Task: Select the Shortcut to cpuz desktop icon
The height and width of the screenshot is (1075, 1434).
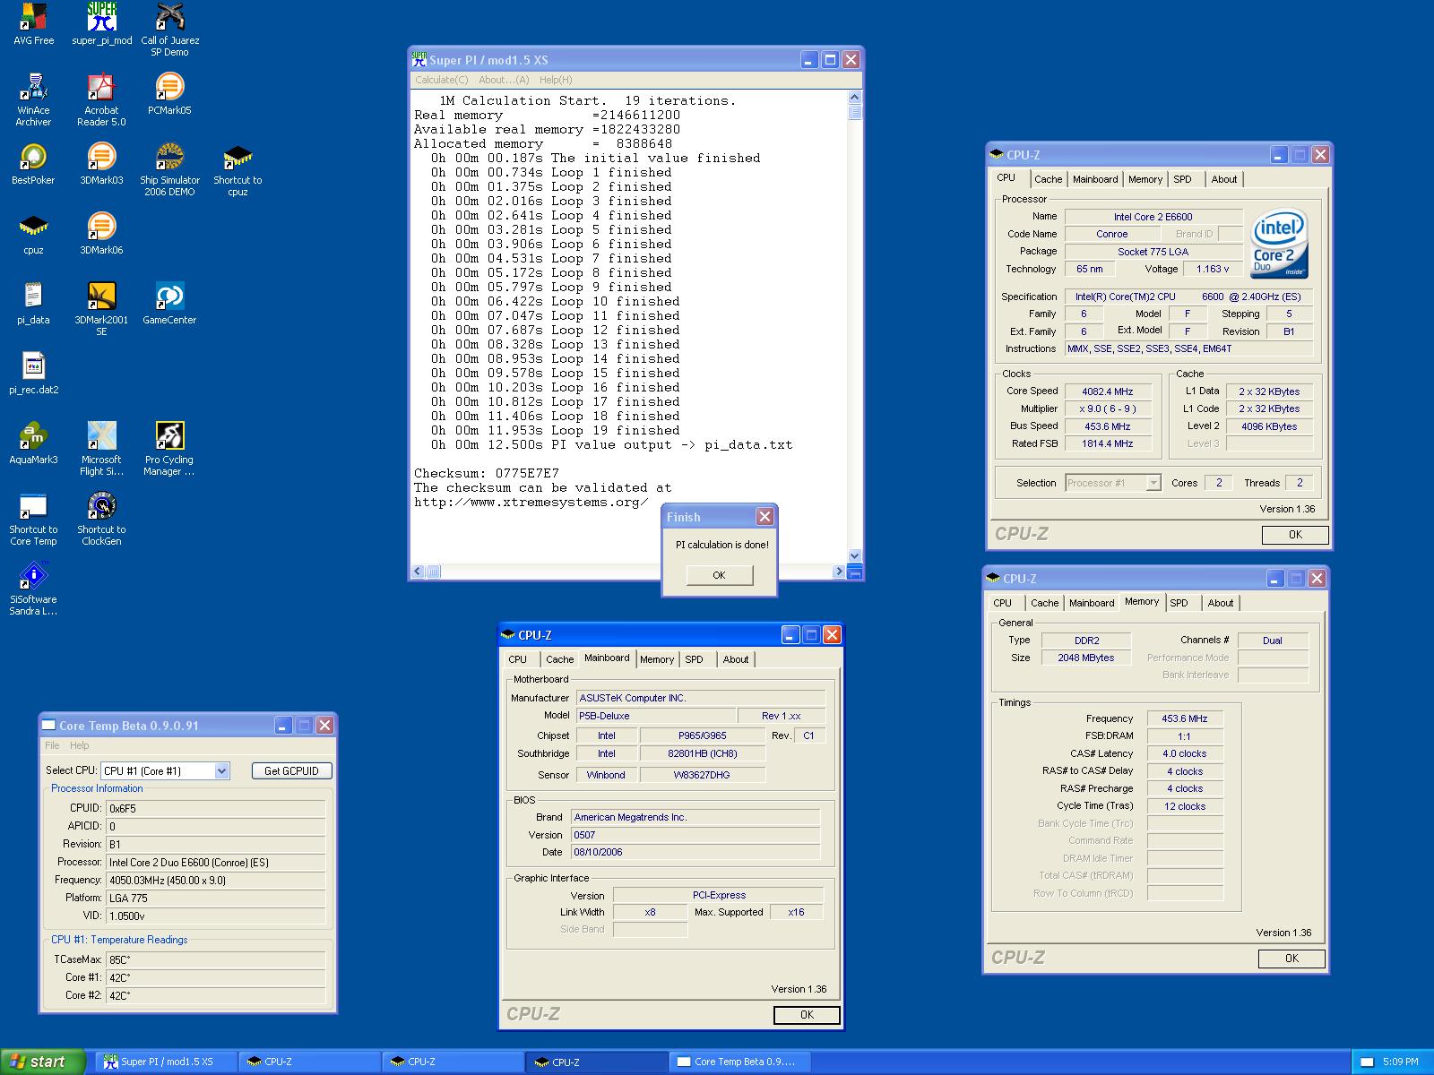Action: (238, 169)
